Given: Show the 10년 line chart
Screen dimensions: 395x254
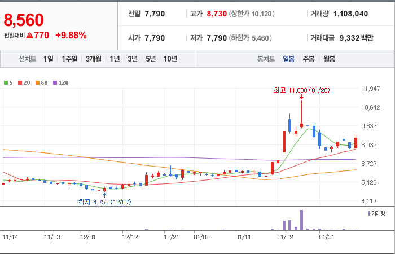Looking at the screenshot, I should tap(170, 59).
